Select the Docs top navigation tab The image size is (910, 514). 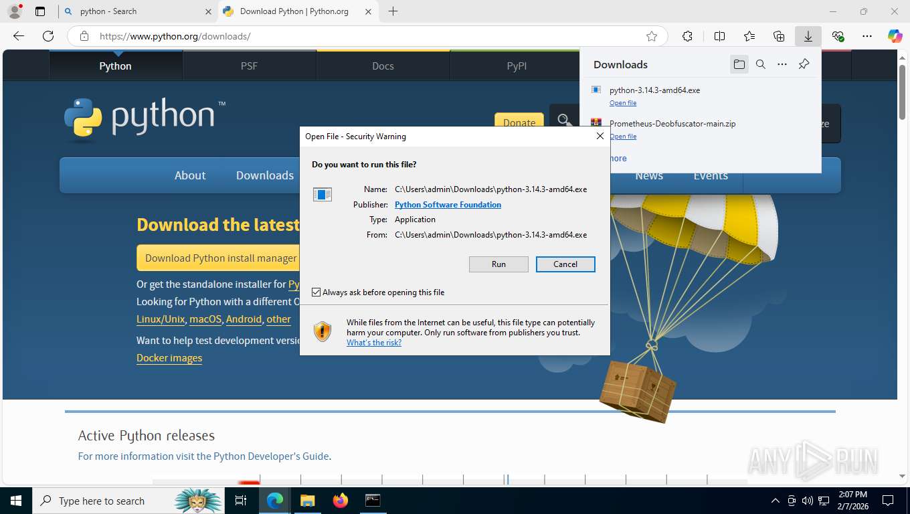pos(383,66)
